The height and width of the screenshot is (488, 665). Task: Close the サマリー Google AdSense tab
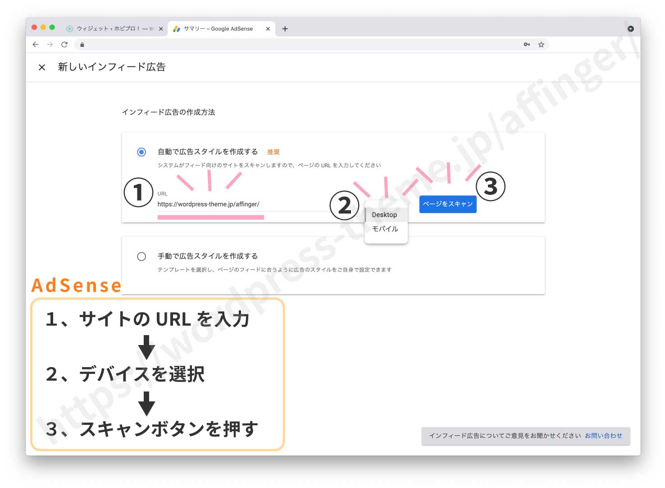coord(268,29)
